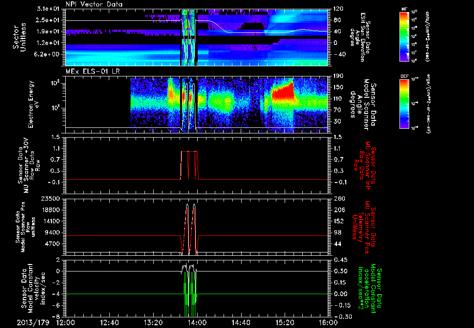Click the NF label above the color bar
This screenshot has height=328, width=474.
[404, 9]
